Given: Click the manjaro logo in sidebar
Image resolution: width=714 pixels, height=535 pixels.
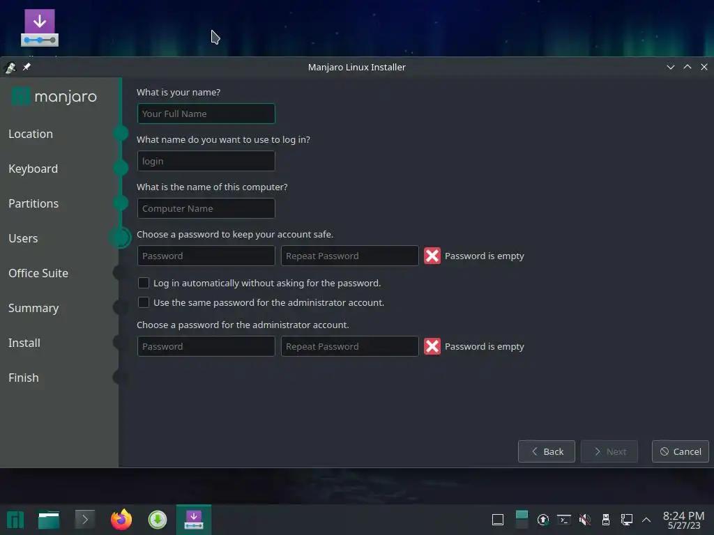Looking at the screenshot, I should (x=54, y=96).
